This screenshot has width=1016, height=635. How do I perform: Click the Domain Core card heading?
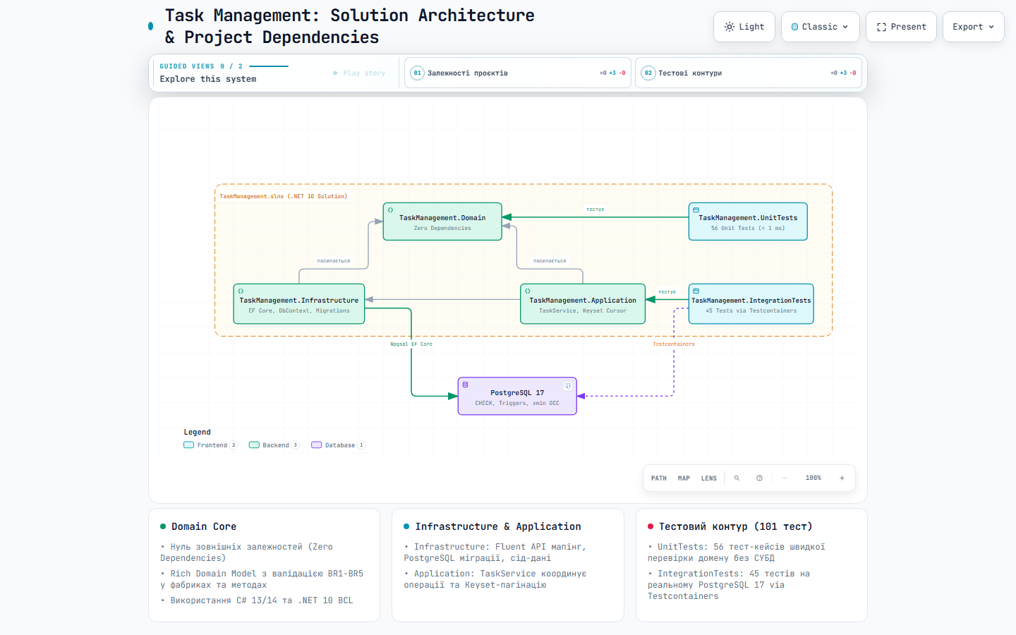pos(204,526)
